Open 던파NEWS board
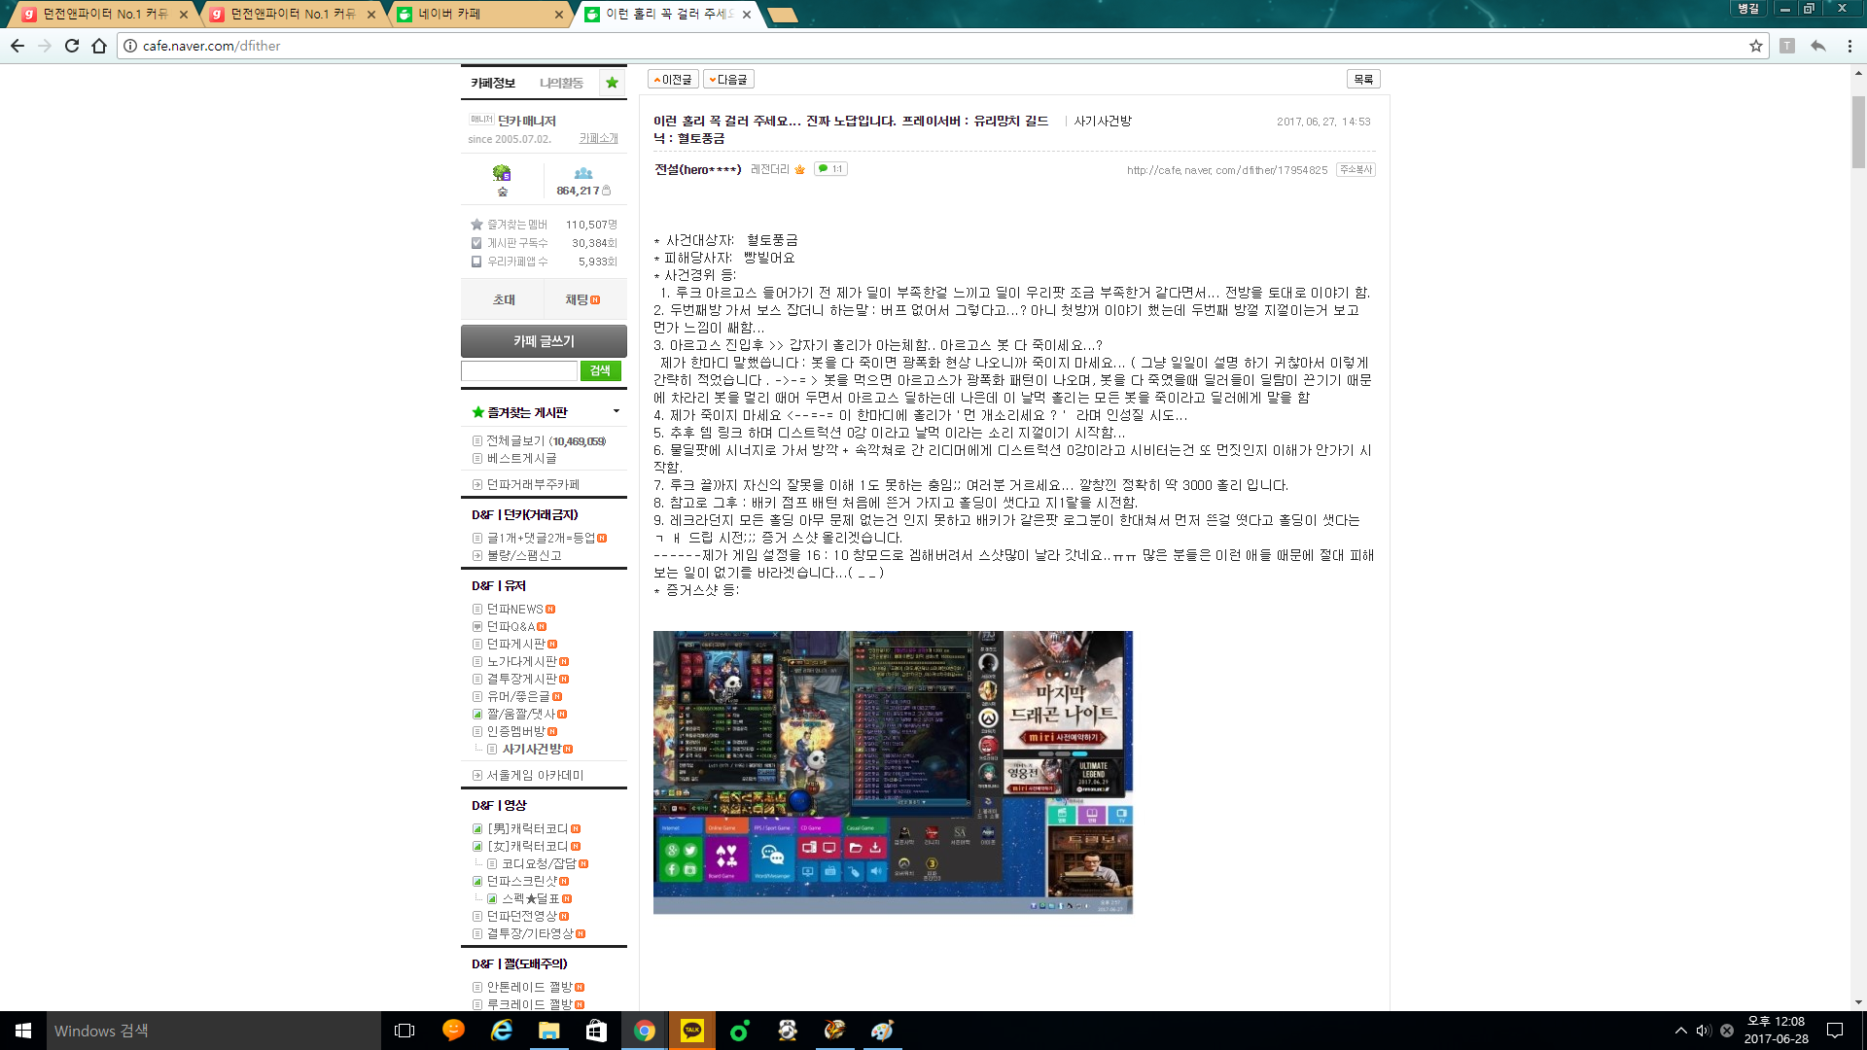 click(515, 609)
